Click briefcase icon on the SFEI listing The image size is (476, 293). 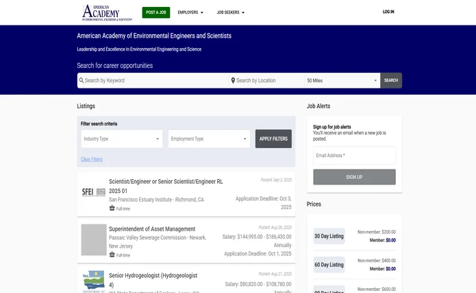point(112,208)
